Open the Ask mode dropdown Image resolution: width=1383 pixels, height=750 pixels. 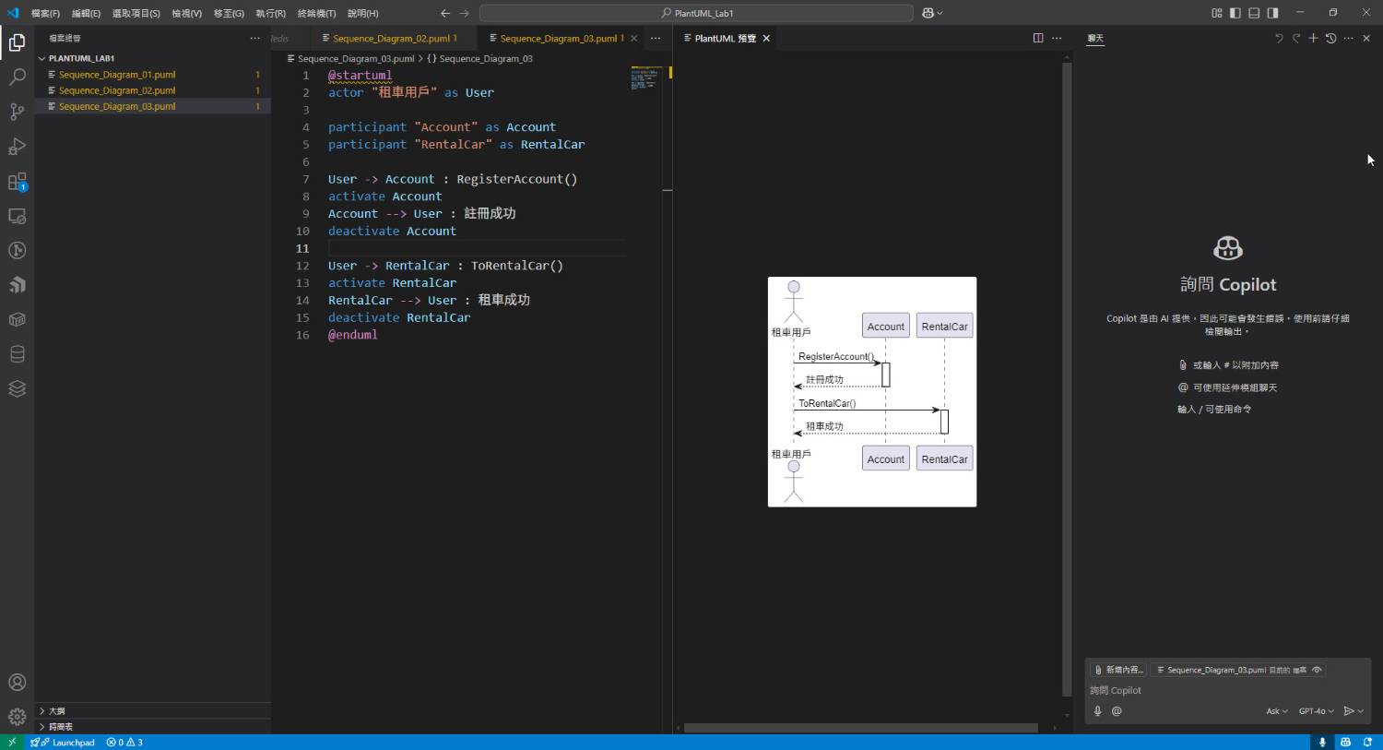click(1277, 711)
